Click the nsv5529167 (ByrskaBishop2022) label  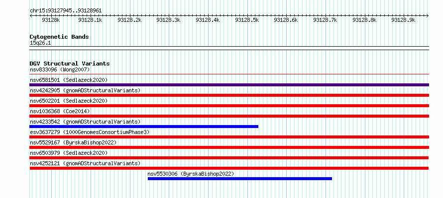[73, 142]
